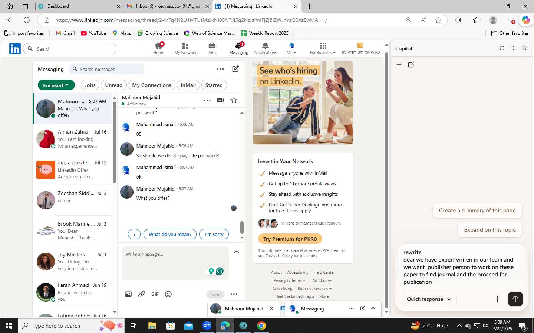Open a new browser tab
The width and height of the screenshot is (534, 333).
click(x=309, y=6)
